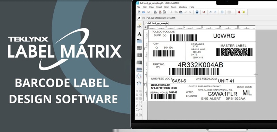
Task: Select the SERIAL NO barcode
Action: pyautogui.click(x=163, y=97)
